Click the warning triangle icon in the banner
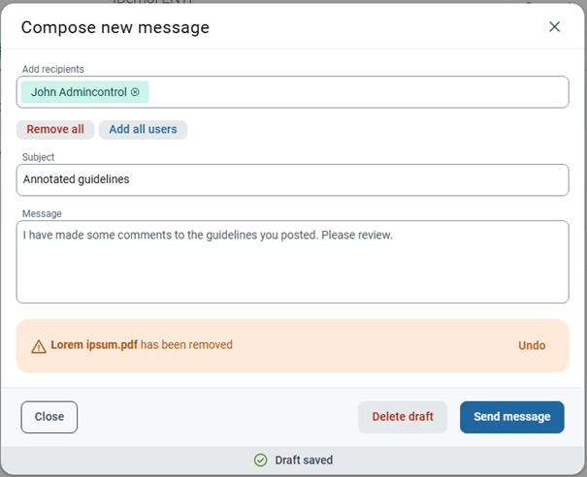Image resolution: width=587 pixels, height=477 pixels. point(39,346)
